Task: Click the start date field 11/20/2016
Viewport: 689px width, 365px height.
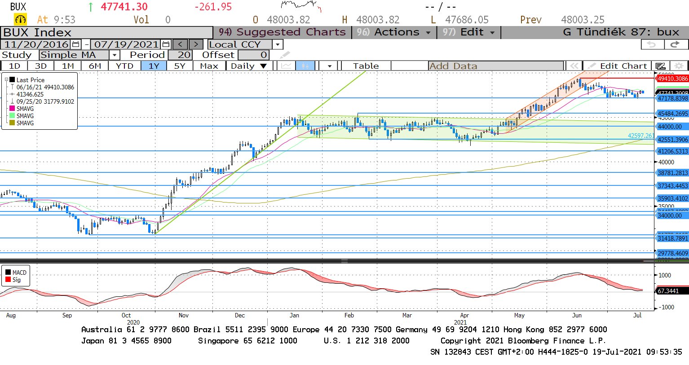Action: pos(36,44)
